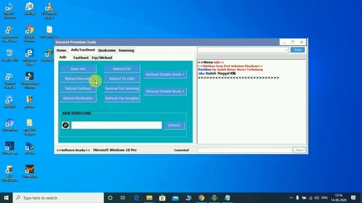The height and width of the screenshot is (203, 362).
Task: Click the UPDATE sideload button
Action: point(174,125)
